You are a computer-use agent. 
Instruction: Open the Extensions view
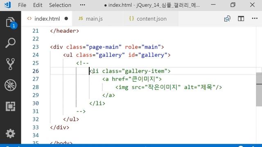[10, 106]
